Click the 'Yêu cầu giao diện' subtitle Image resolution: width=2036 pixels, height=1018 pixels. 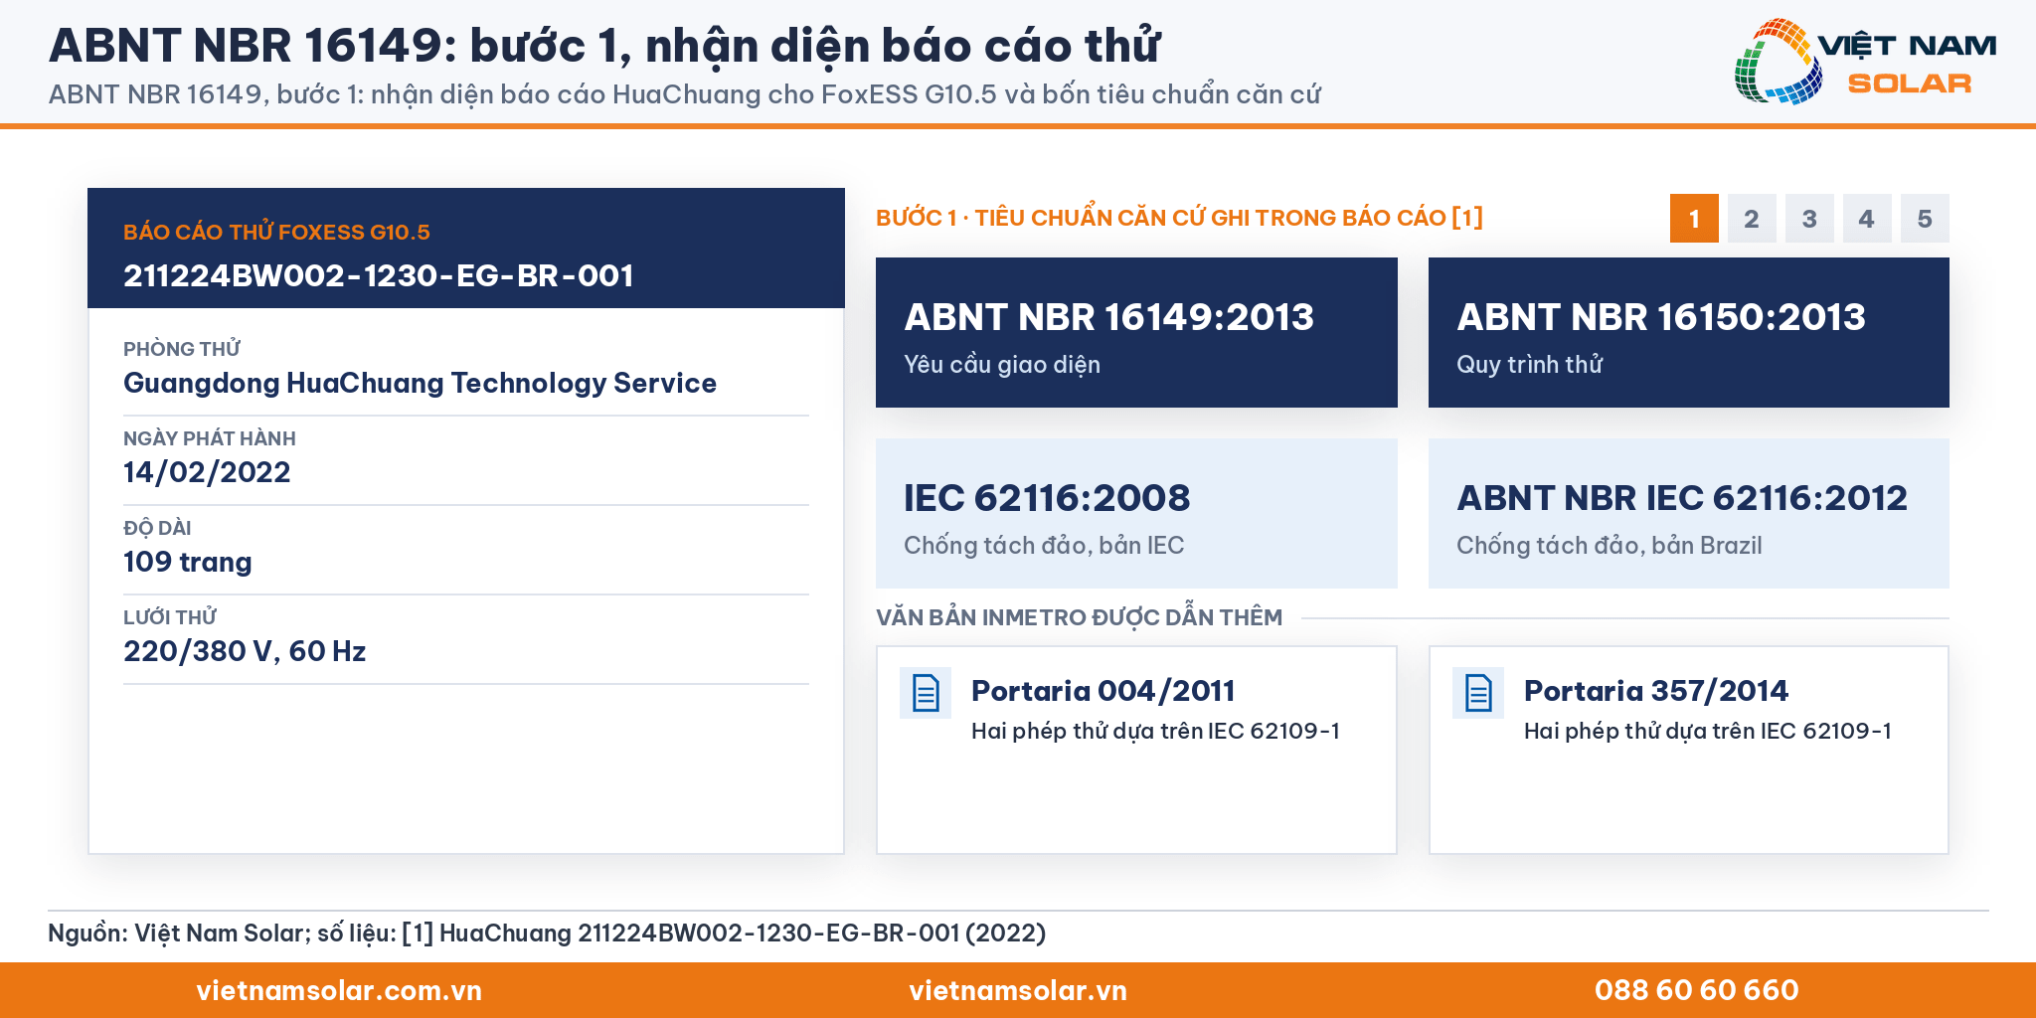click(x=1002, y=365)
